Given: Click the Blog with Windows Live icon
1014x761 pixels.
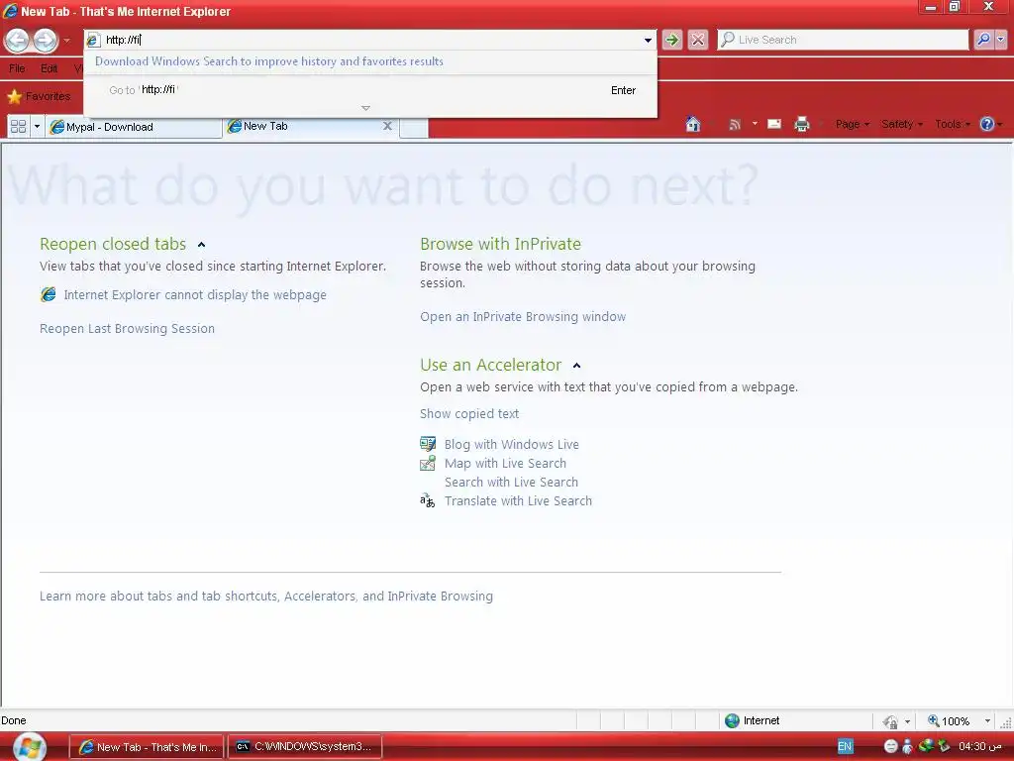Looking at the screenshot, I should pos(428,444).
